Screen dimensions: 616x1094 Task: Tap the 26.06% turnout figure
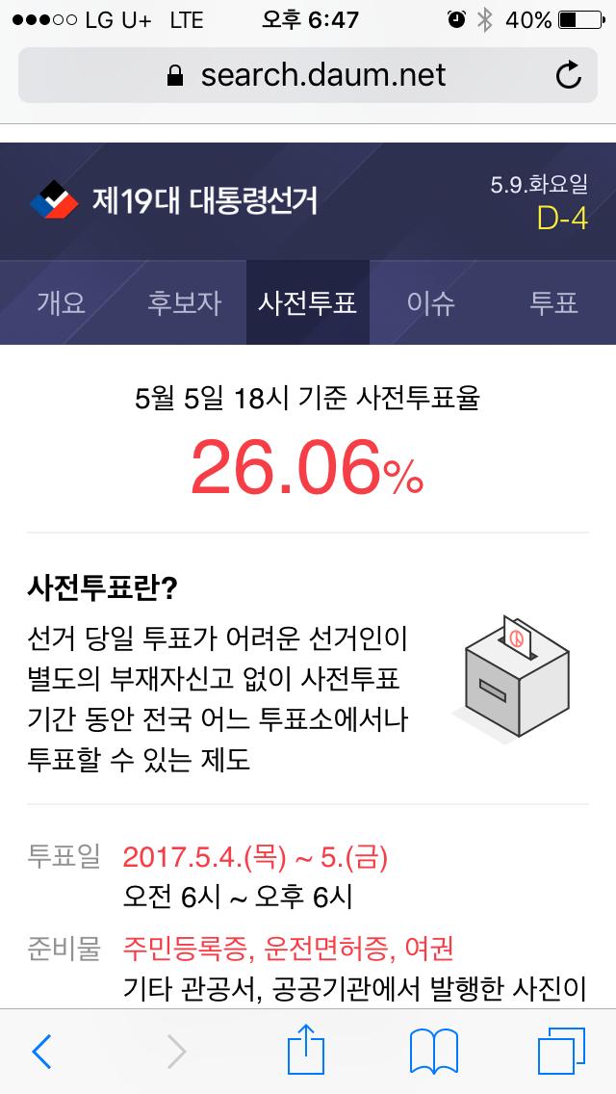[307, 468]
